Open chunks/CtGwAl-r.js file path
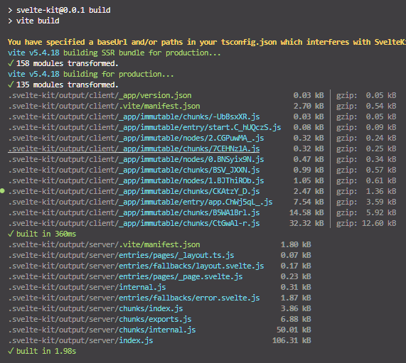Viewport: 406px width, 363px height. 134,223
